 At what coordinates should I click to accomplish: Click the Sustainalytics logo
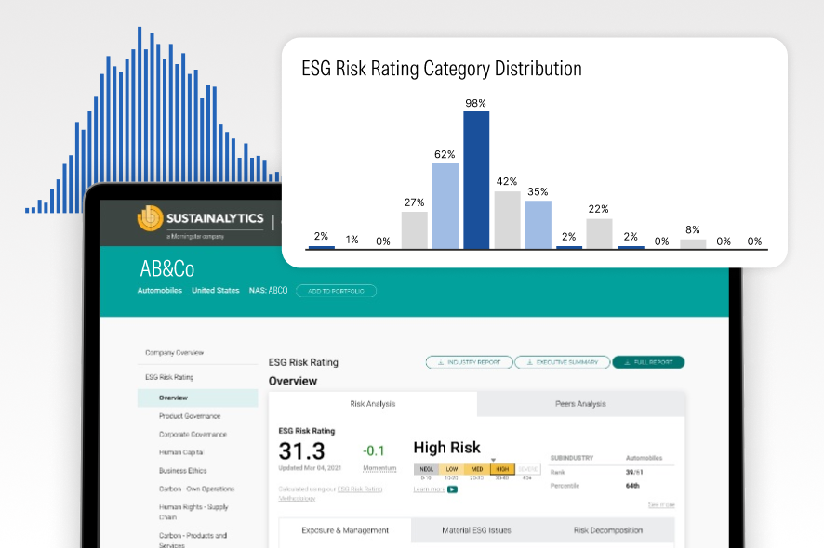pyautogui.click(x=201, y=221)
